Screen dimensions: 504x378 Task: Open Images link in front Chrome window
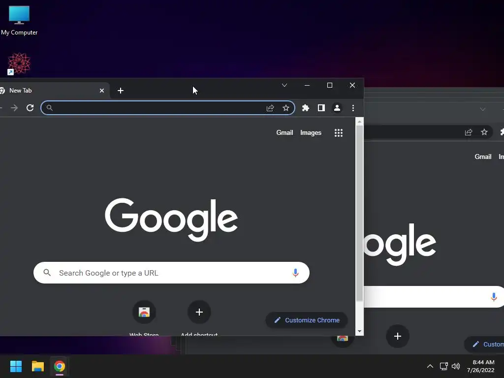311,133
